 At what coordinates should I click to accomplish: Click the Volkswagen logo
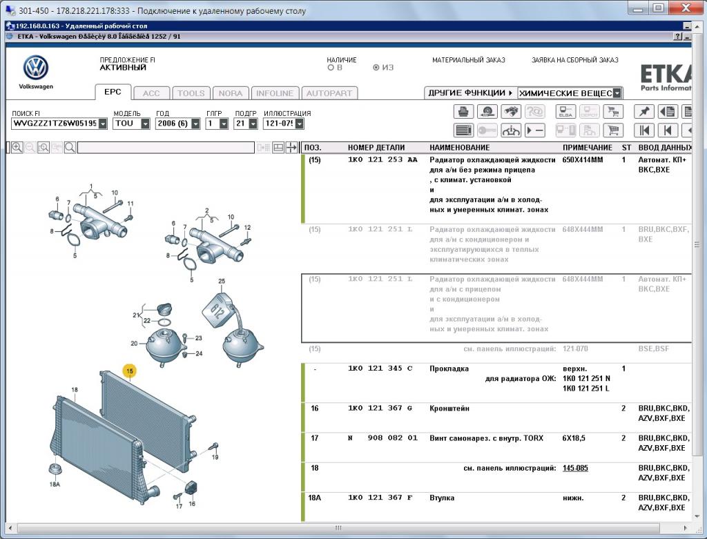coord(36,68)
